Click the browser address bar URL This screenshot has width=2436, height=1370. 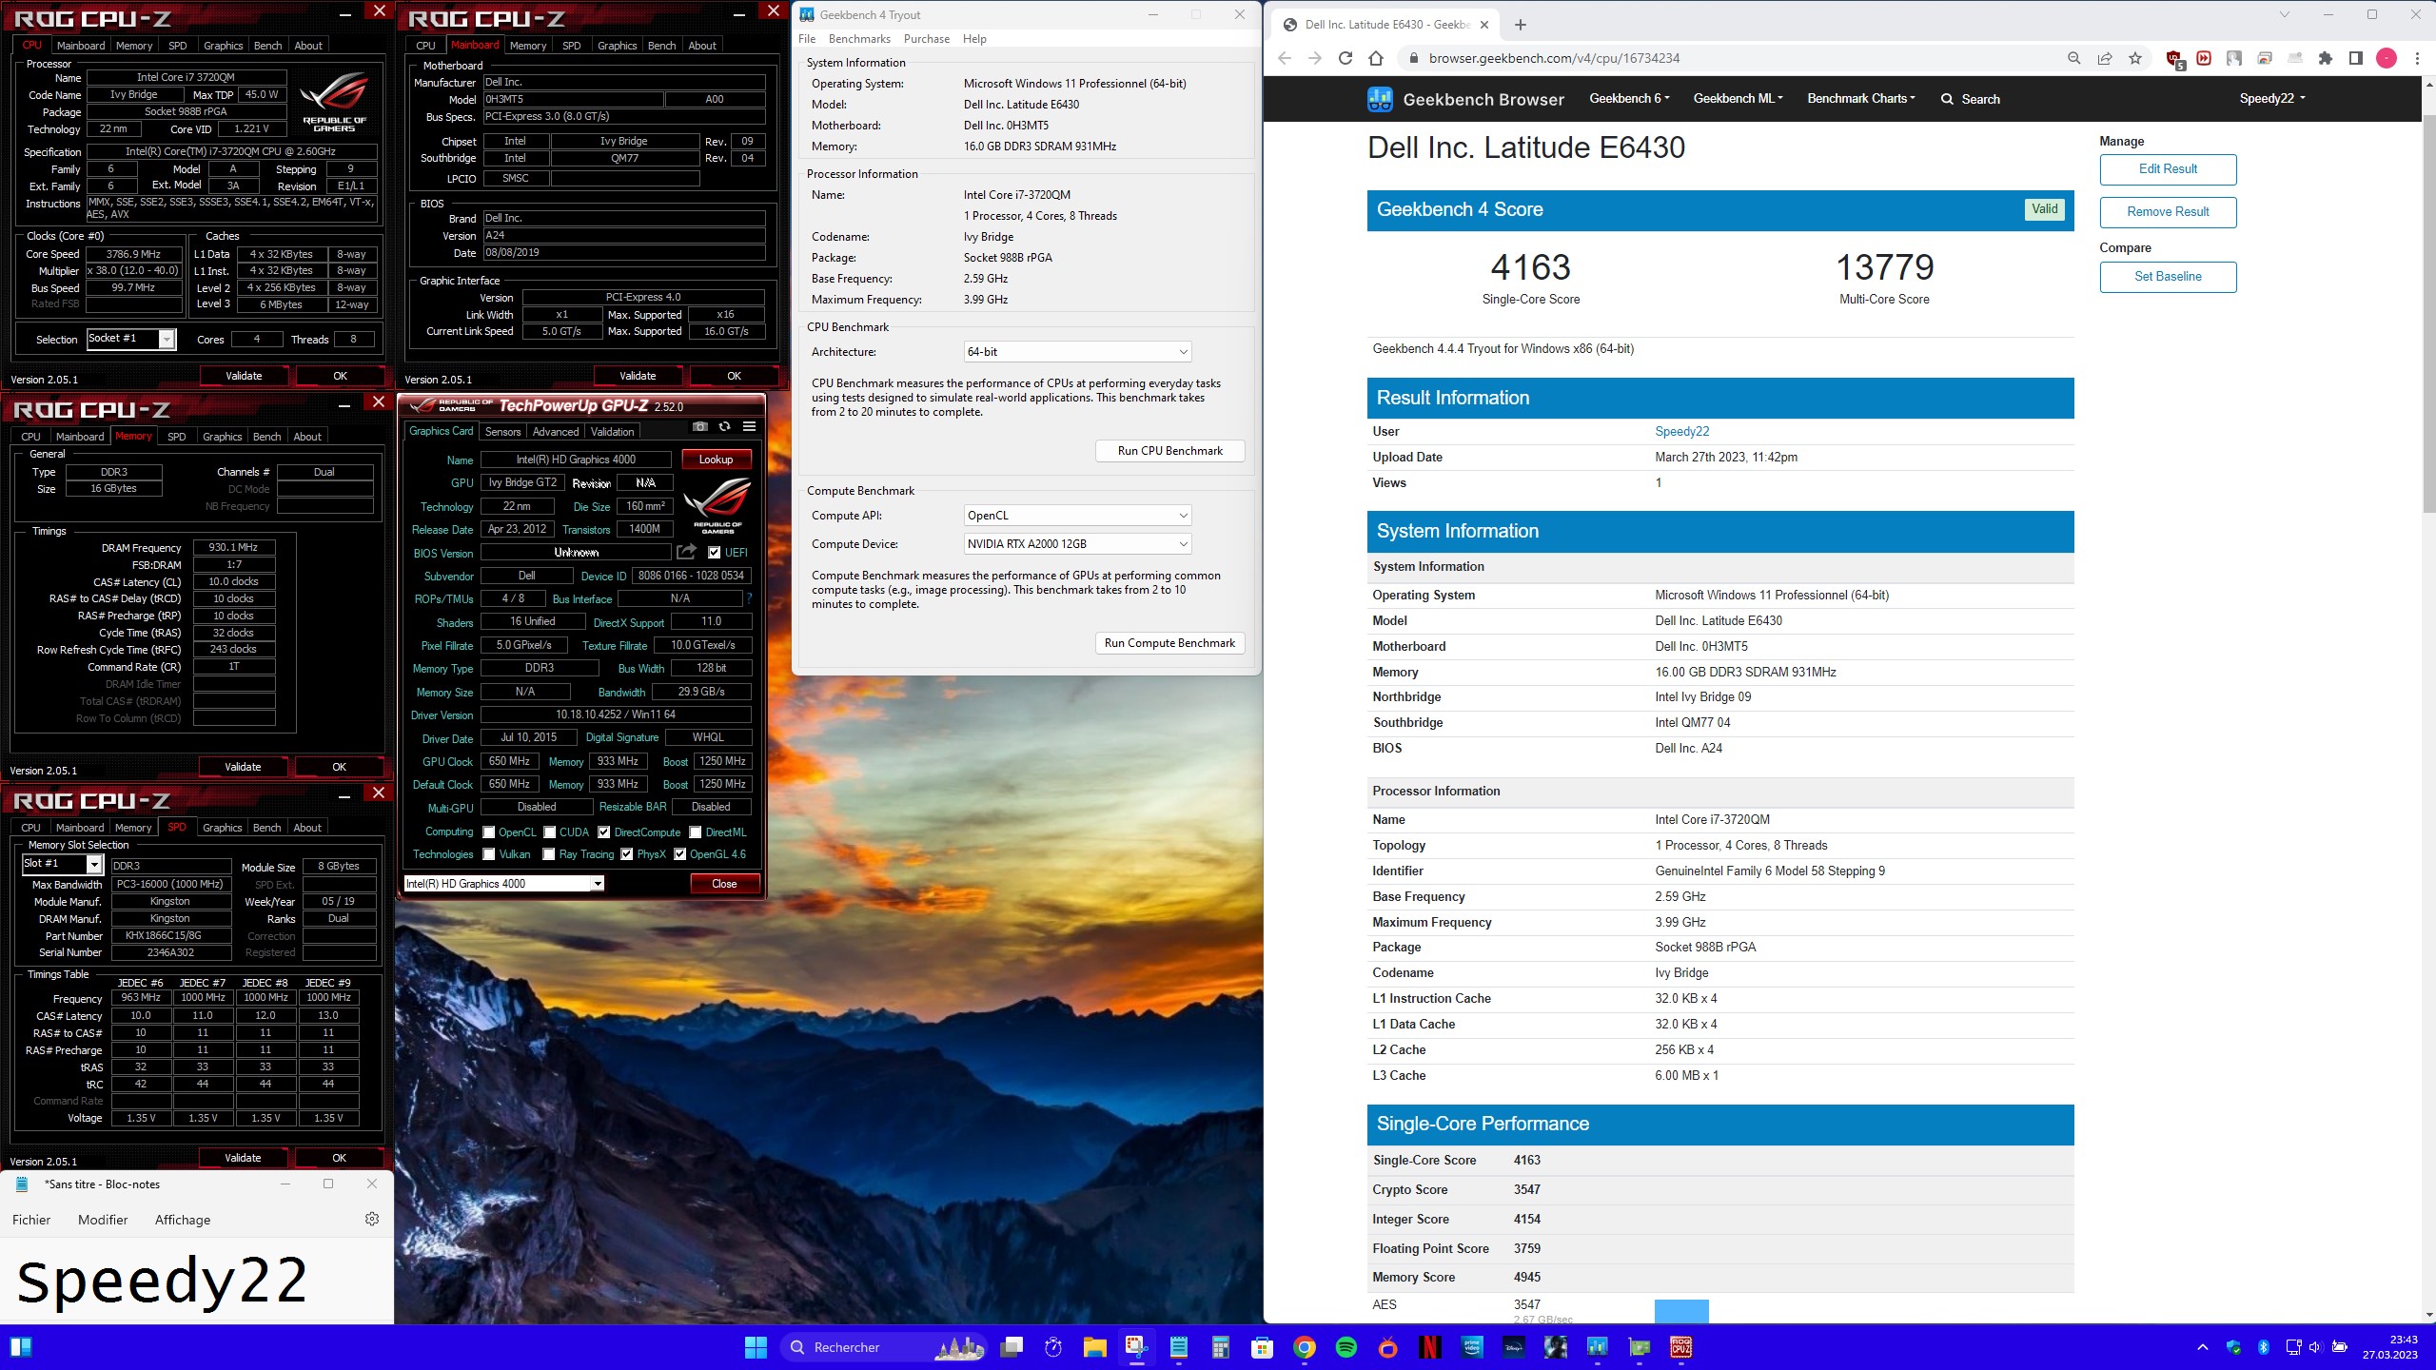[x=1554, y=58]
